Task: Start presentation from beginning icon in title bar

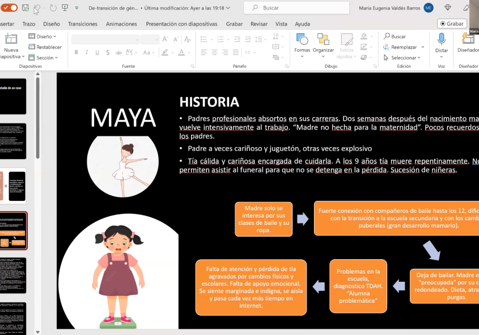Action: [x=65, y=8]
